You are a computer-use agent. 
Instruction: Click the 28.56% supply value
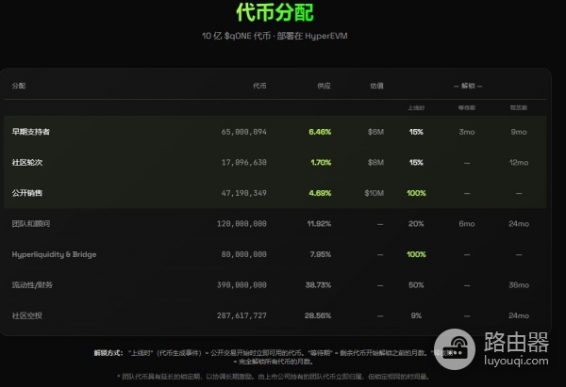coord(318,315)
